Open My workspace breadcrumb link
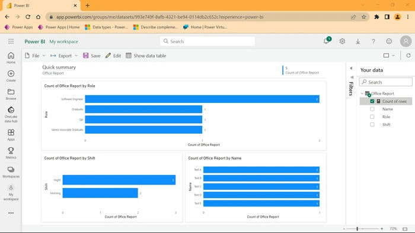 click(x=63, y=41)
